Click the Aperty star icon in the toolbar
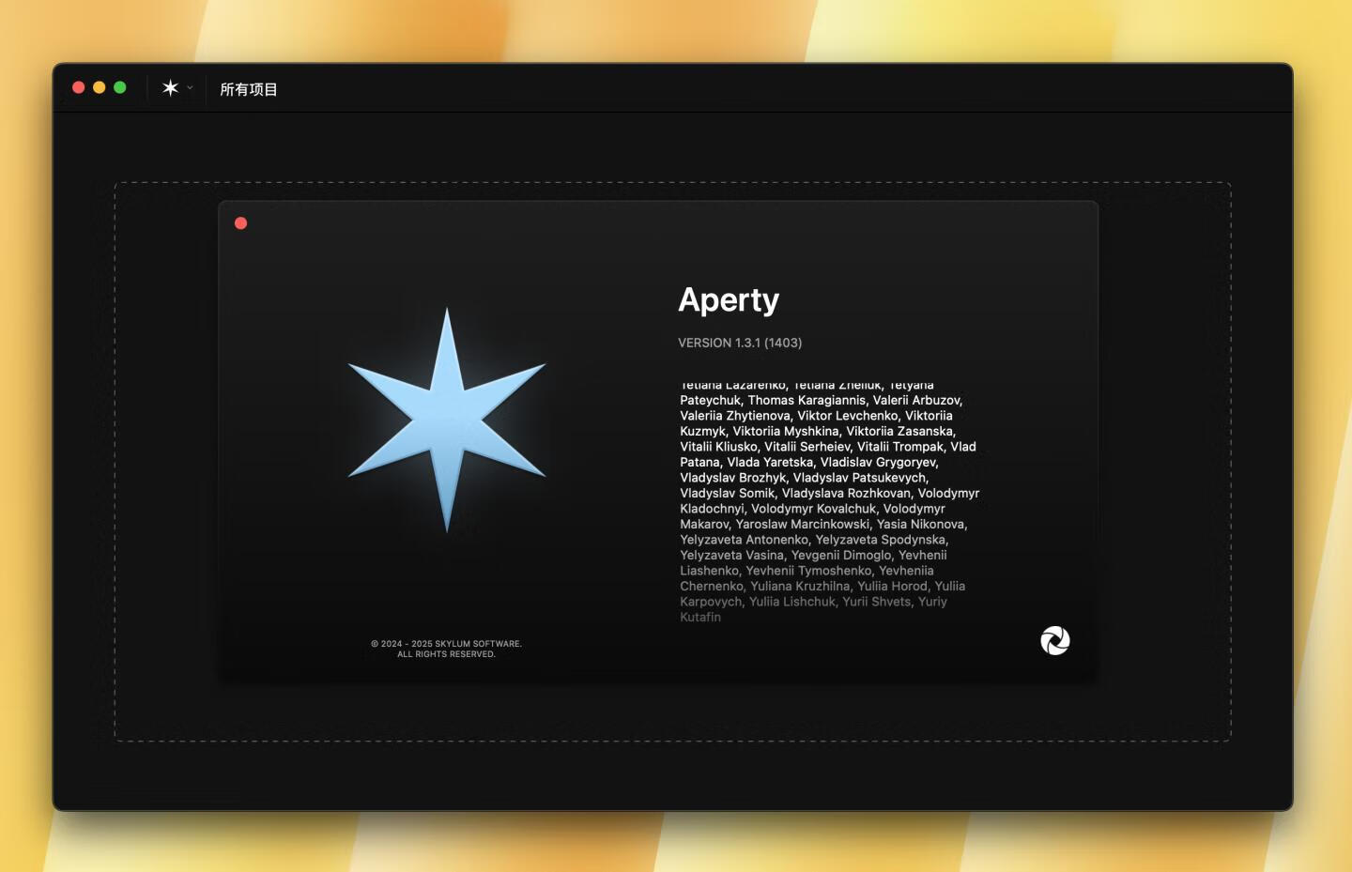 coord(170,88)
